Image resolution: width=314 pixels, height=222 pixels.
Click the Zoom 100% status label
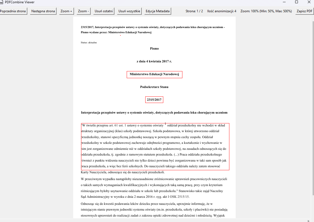(x=266, y=11)
